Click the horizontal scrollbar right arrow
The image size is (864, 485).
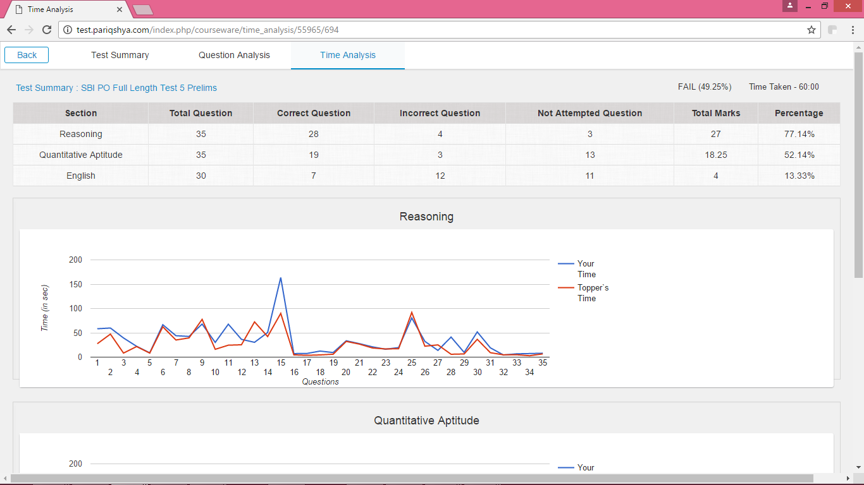(848, 479)
